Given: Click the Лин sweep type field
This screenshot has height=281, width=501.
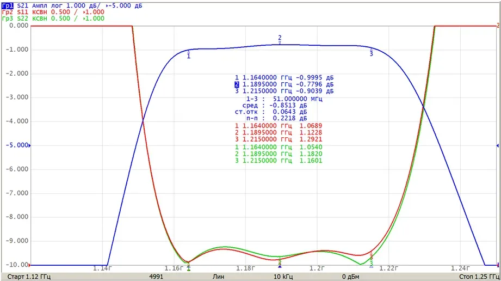Looking at the screenshot, I should click(x=218, y=277).
